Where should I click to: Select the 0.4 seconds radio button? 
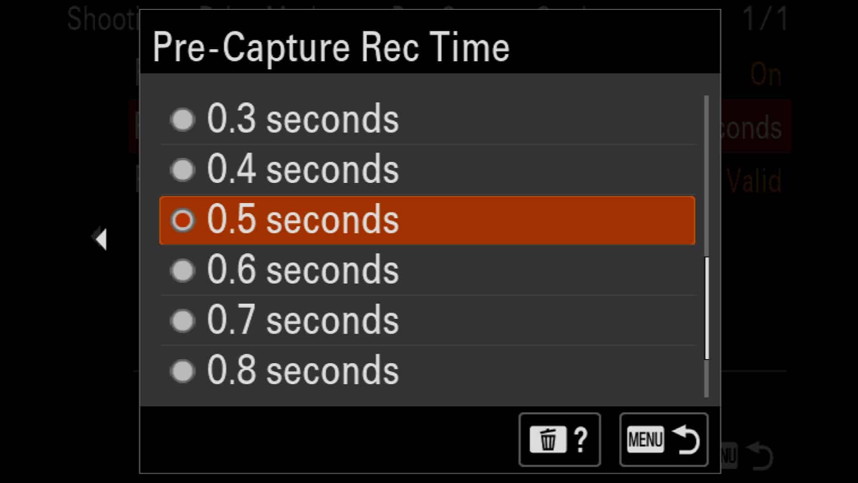click(183, 170)
